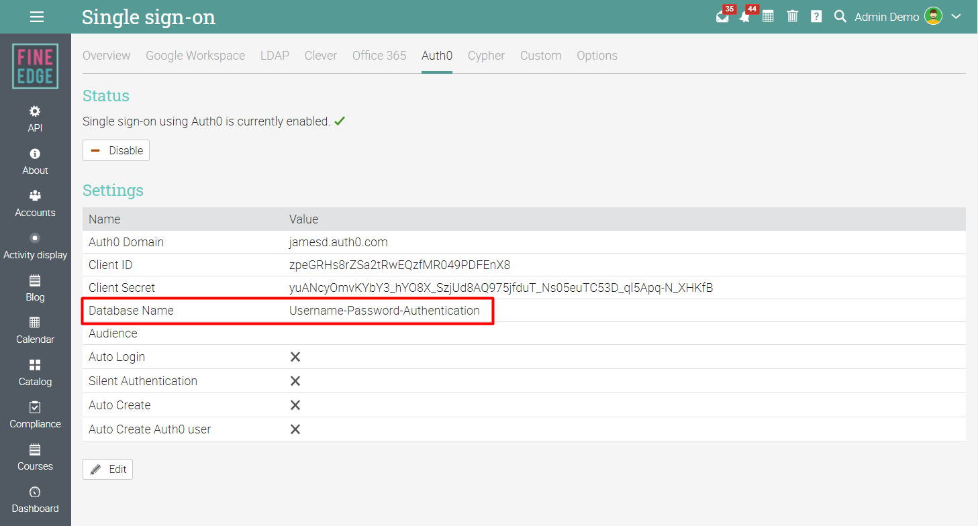Edit the Auth0 settings
Screen dimensions: 978x526
[107, 469]
